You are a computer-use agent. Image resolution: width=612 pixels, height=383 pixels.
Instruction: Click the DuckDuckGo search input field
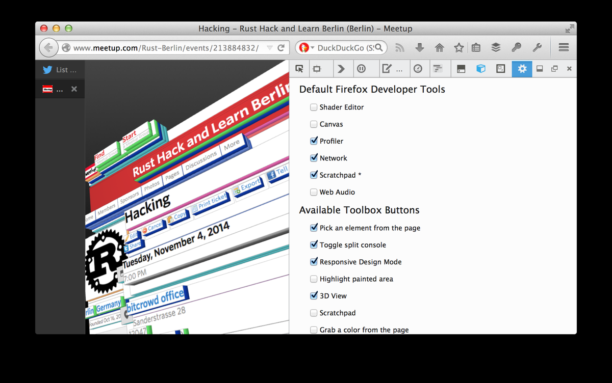tap(345, 48)
